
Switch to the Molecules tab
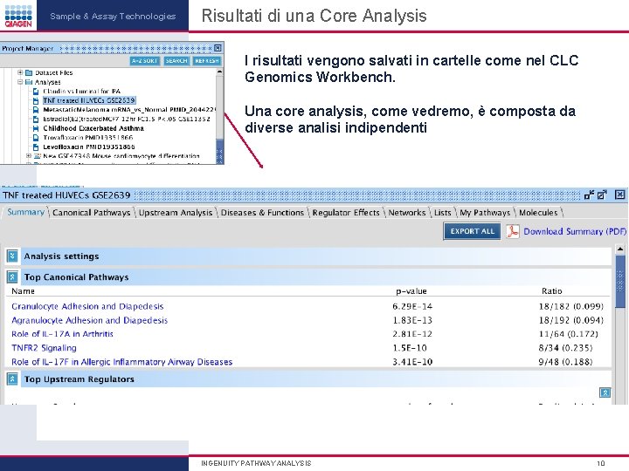tap(538, 213)
